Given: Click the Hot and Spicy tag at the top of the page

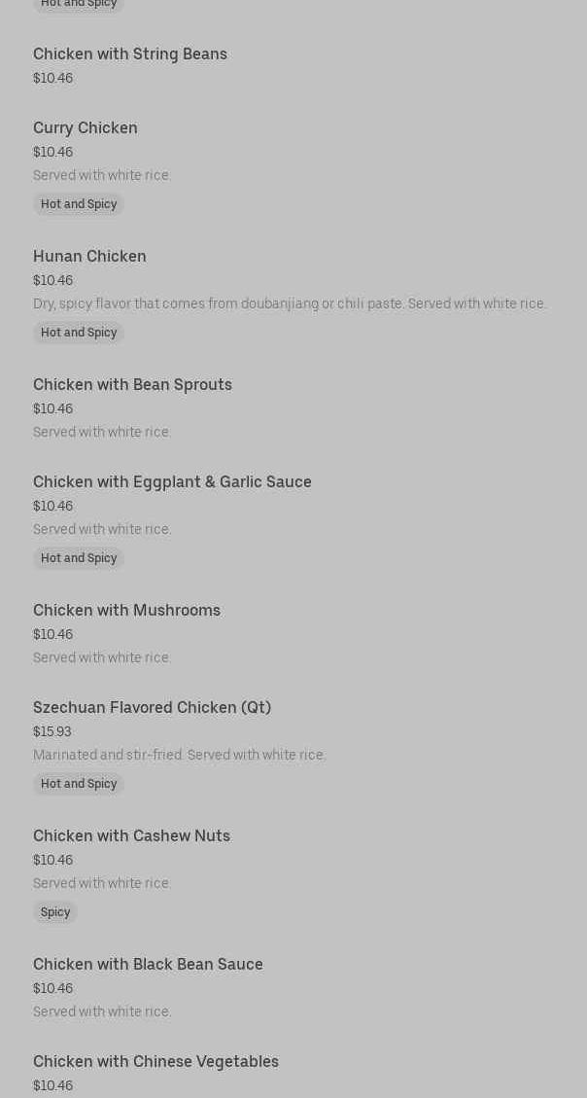Looking at the screenshot, I should pos(79,4).
